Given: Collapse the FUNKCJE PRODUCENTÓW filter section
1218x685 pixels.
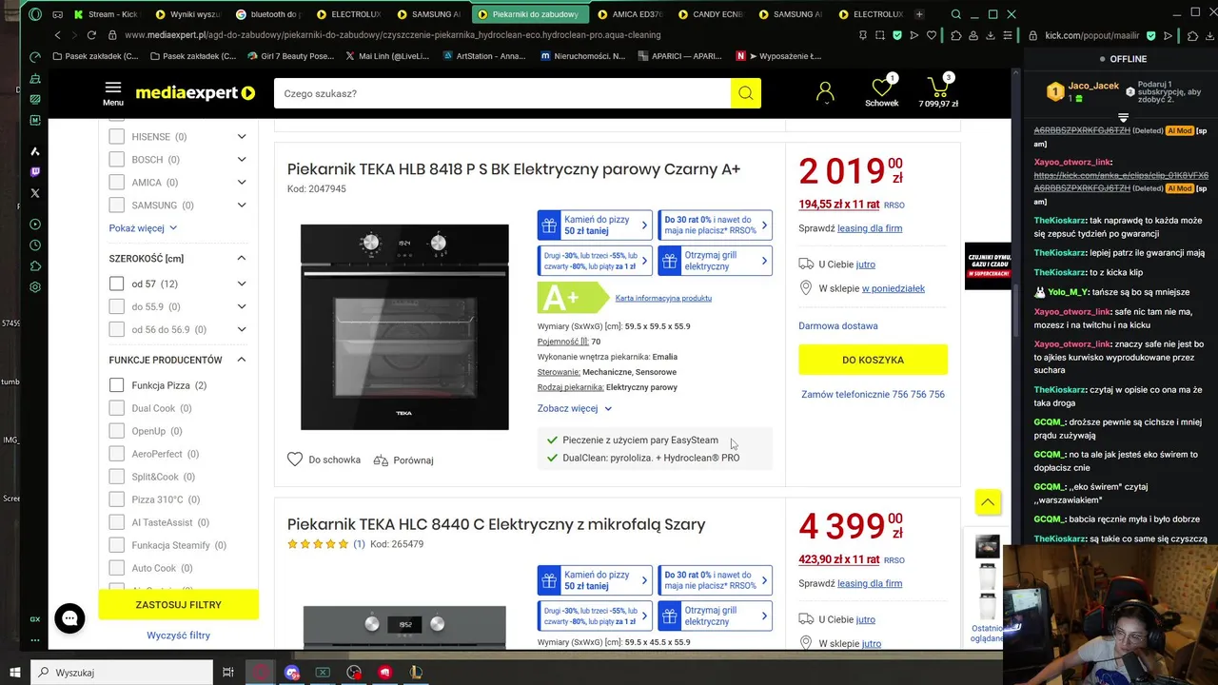Looking at the screenshot, I should coord(242,360).
